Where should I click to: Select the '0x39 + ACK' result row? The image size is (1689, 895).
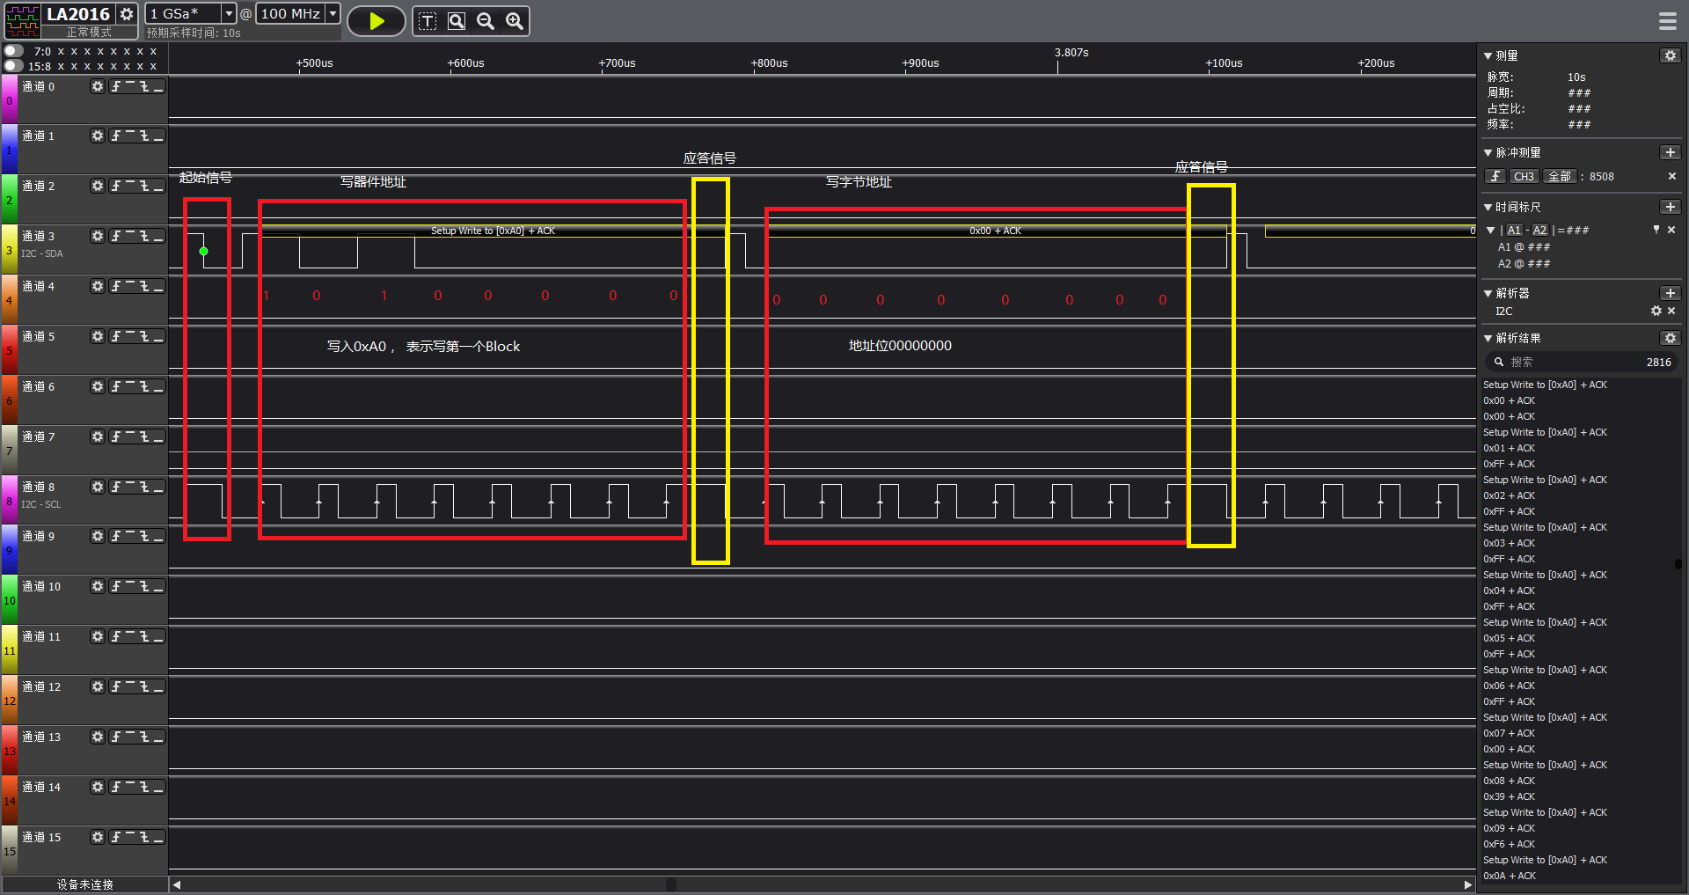1509,796
